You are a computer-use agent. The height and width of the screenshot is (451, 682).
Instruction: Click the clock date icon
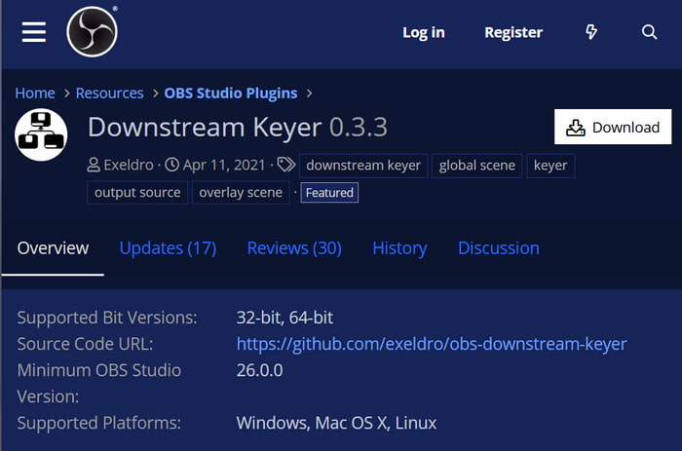tap(171, 165)
